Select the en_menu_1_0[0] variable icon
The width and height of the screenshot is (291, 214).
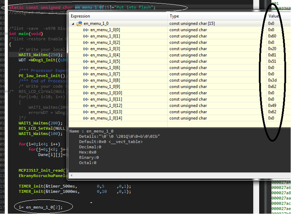86,30
